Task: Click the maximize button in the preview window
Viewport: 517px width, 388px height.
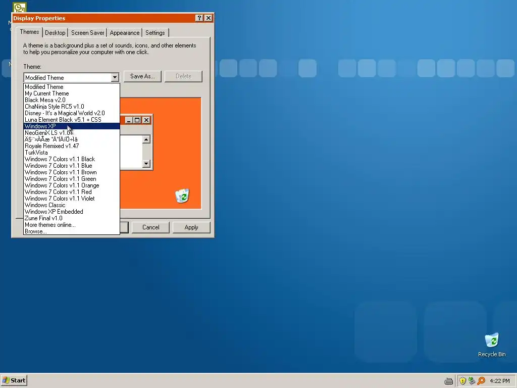Action: (x=137, y=120)
